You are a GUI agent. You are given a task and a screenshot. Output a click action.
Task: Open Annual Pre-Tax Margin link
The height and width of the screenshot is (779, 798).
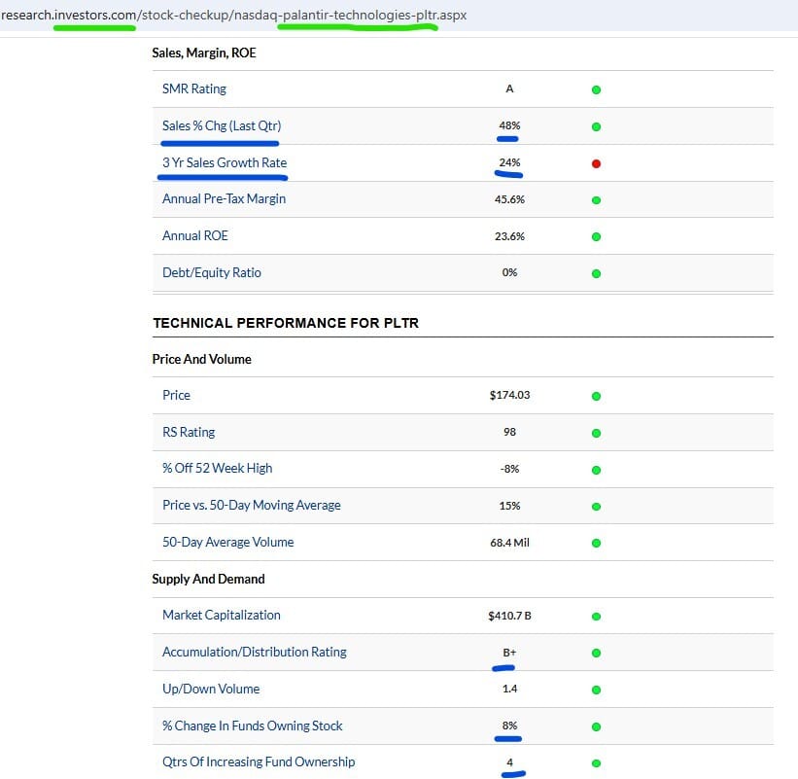[x=224, y=199]
